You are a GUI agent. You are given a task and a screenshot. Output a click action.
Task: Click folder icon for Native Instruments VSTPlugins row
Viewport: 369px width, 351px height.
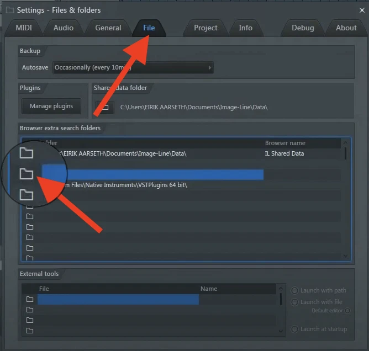pos(26,195)
